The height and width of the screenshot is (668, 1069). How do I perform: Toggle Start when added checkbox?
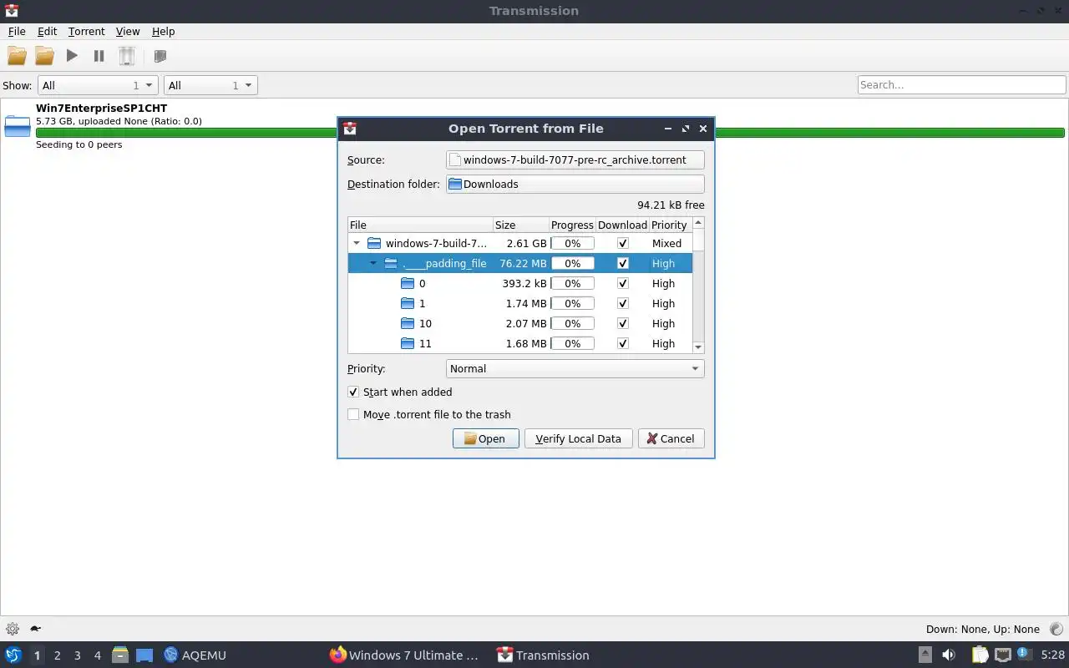click(x=353, y=392)
